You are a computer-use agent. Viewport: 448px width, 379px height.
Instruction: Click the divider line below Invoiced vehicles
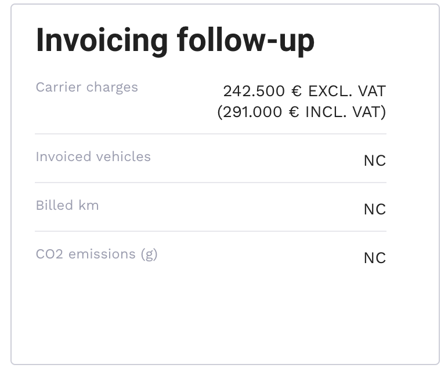(210, 183)
